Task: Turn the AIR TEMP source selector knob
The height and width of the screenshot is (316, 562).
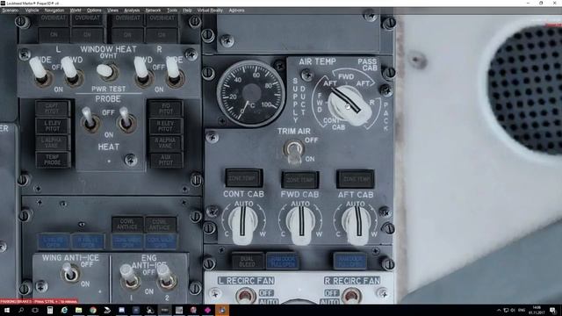Action: [349, 104]
